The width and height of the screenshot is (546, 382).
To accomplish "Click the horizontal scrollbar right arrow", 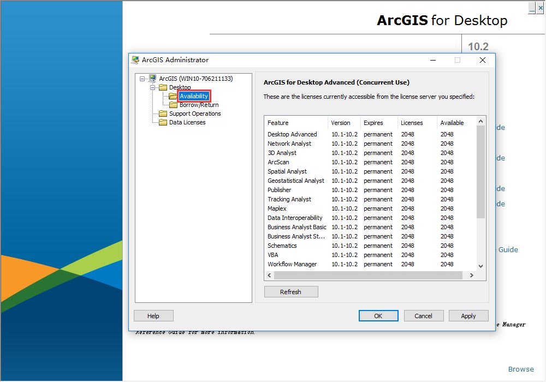I will (472, 276).
